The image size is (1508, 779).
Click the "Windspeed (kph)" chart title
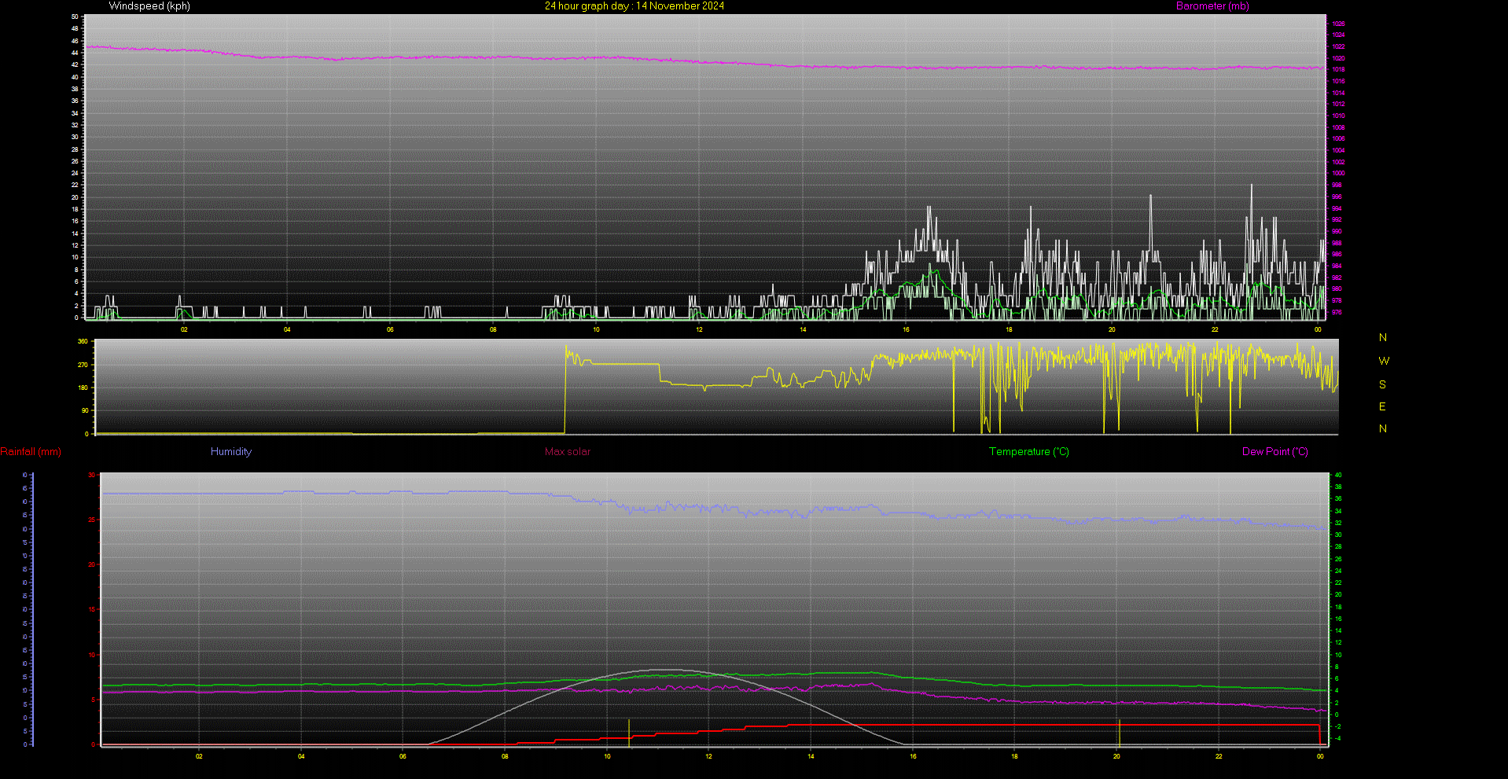[x=149, y=6]
